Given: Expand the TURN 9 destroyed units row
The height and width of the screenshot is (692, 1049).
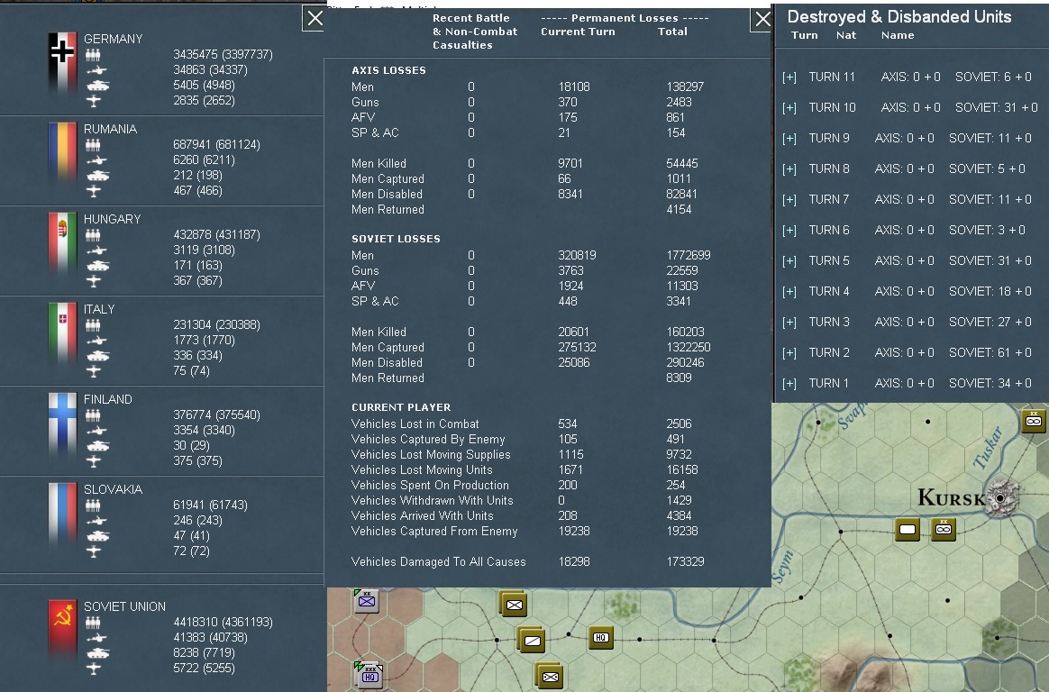Looking at the screenshot, I should point(789,139).
